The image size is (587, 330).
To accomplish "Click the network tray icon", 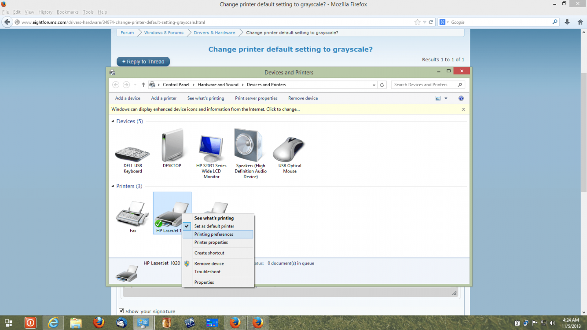I will [543, 323].
